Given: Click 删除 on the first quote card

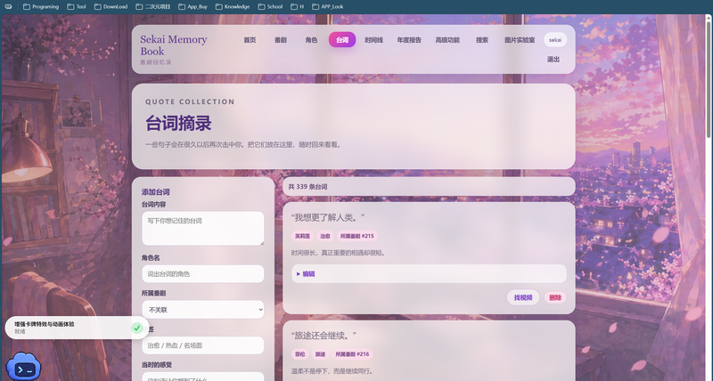Looking at the screenshot, I should (555, 297).
